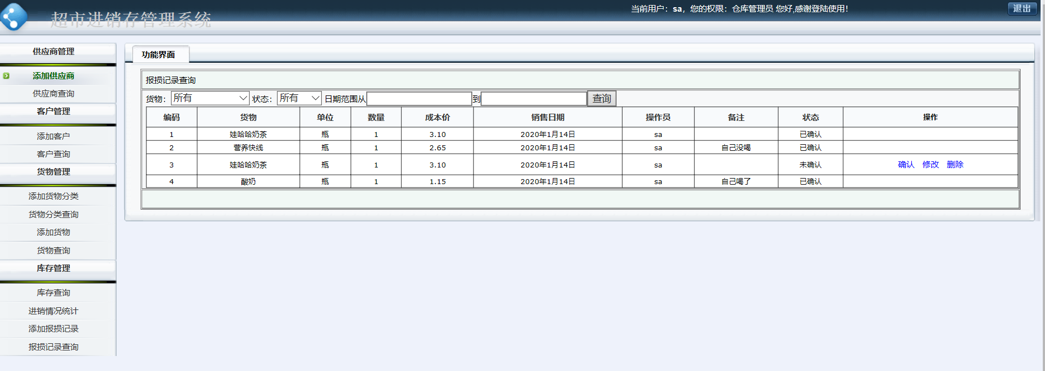The width and height of the screenshot is (1045, 371).
Task: Open 供应商查询 in sidebar
Action: pyautogui.click(x=53, y=94)
